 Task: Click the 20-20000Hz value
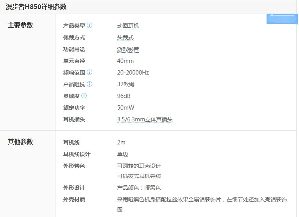133,73
